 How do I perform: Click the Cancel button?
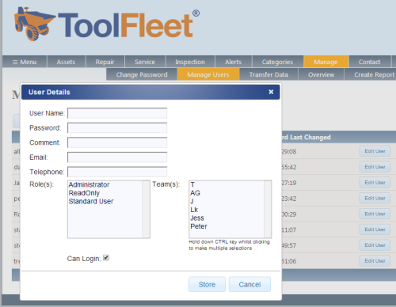tap(249, 284)
